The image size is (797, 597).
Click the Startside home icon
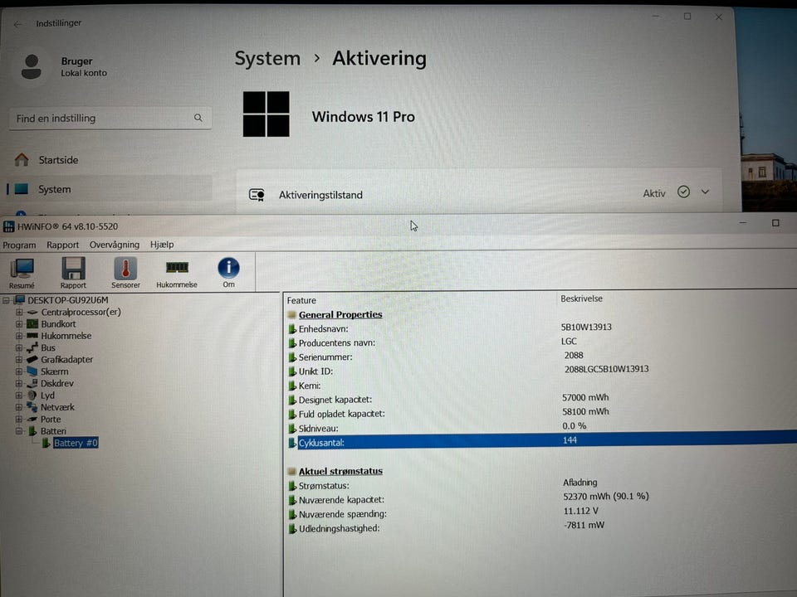tap(22, 160)
